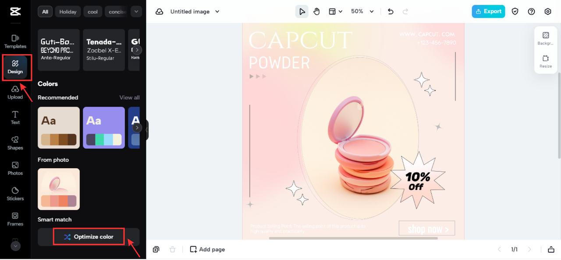
Task: Apply the Tenada Zacbel X-E font pairing
Action: (104, 50)
